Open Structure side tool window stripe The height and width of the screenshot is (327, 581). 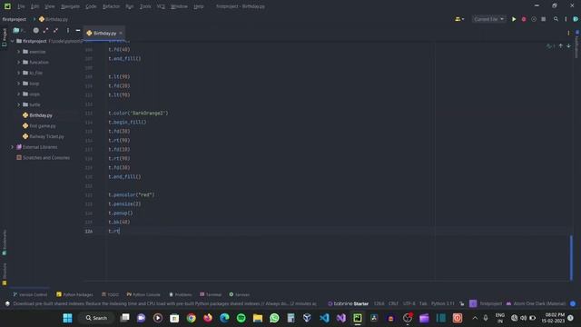pos(4,274)
